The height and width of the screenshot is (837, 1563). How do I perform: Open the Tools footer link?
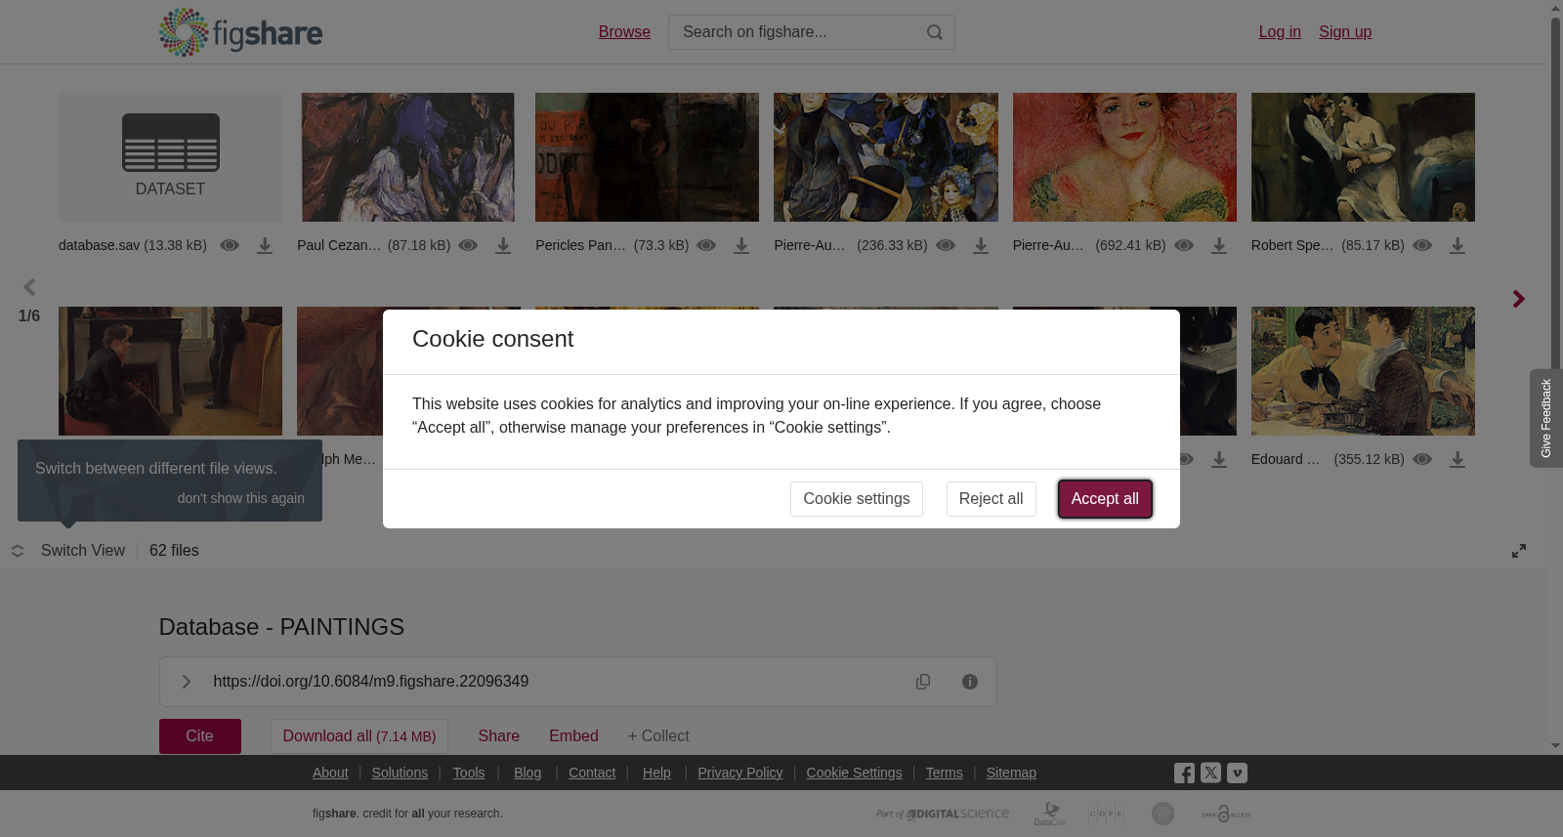(x=469, y=773)
